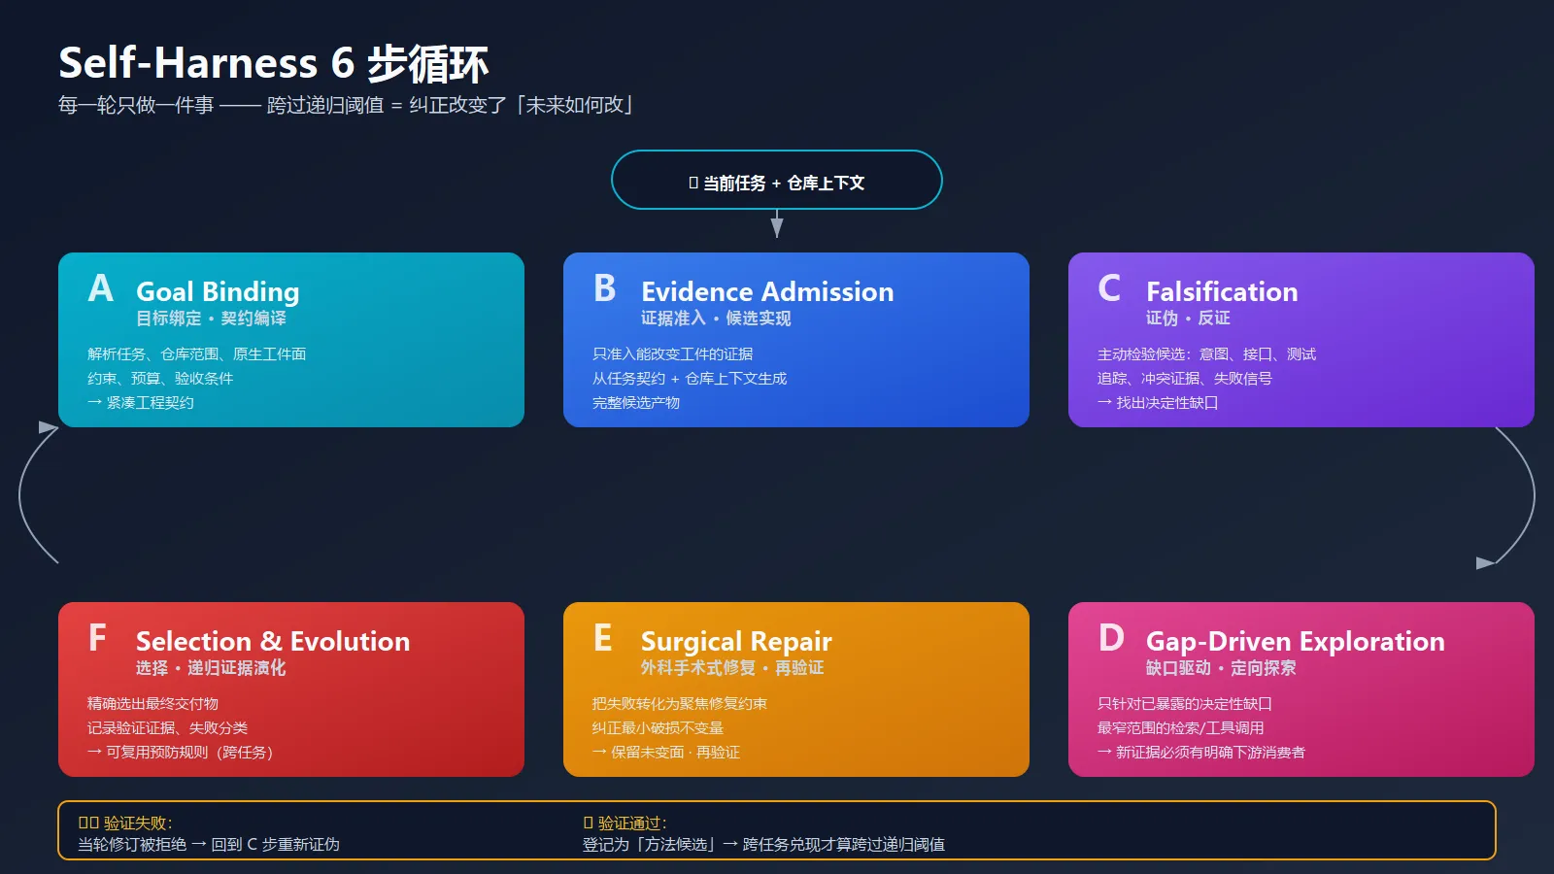Viewport: 1554px width, 874px height.
Task: Click '只针对已暴露的决定性缺口' line
Action: pyautogui.click(x=1185, y=704)
